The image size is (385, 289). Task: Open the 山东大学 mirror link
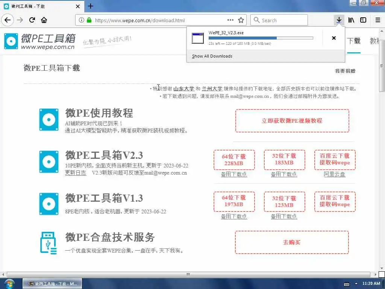(183, 89)
